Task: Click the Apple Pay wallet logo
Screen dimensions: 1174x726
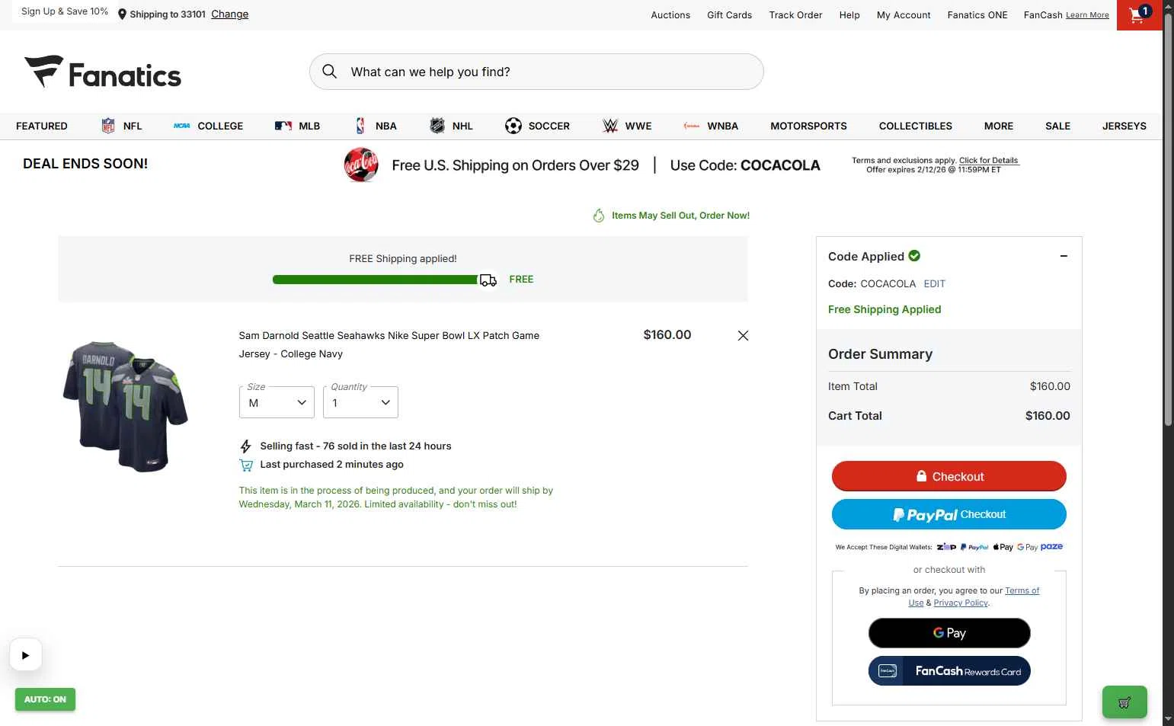Action: (1003, 547)
